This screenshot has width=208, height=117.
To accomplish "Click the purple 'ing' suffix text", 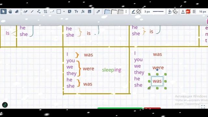I will [x=118, y=70].
